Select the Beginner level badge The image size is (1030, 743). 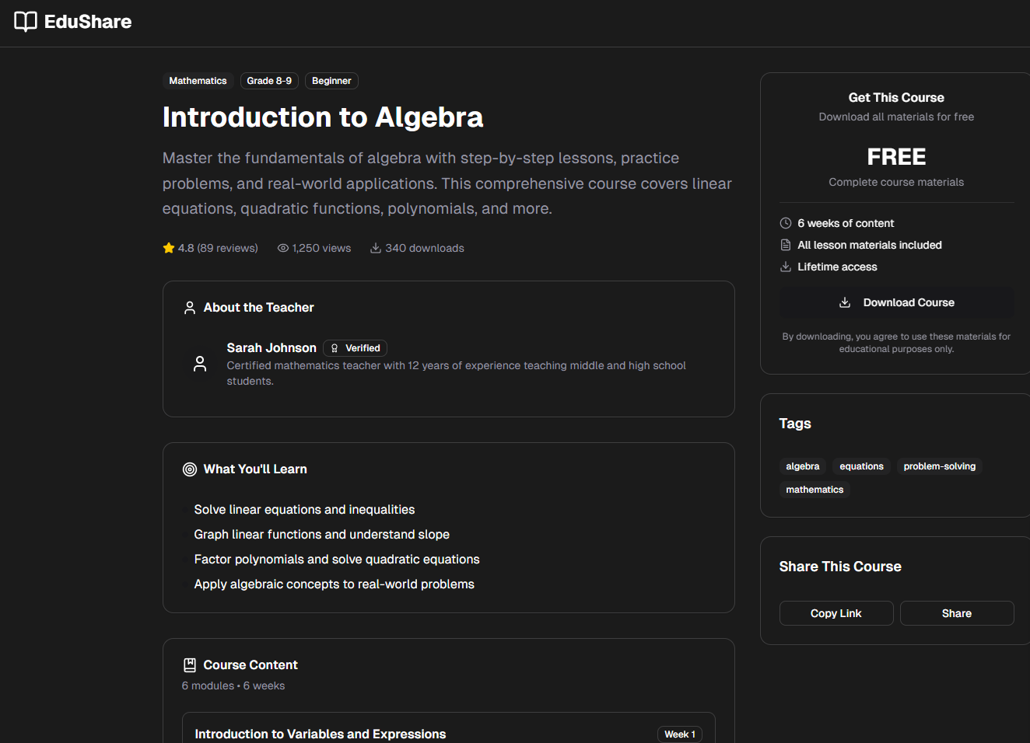pos(331,81)
